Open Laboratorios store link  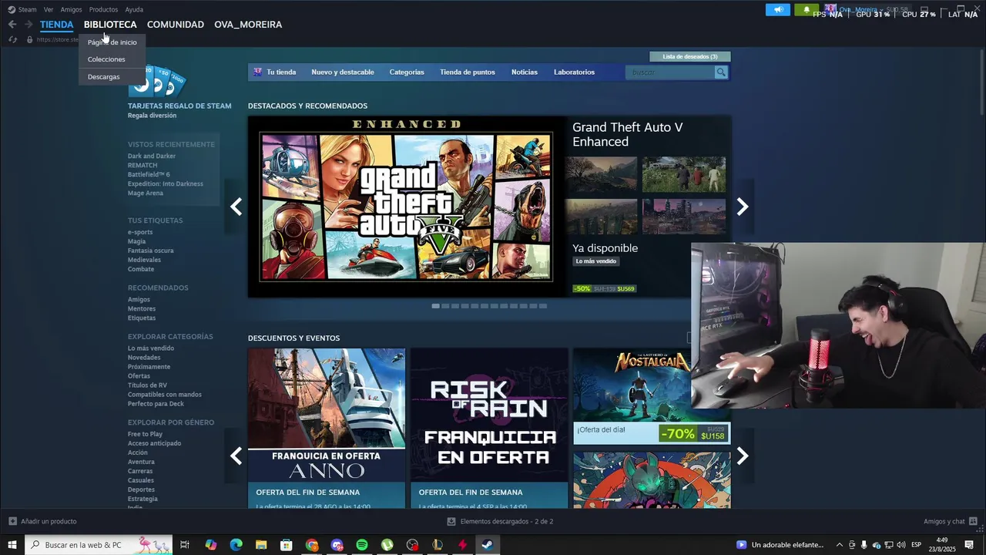click(574, 72)
